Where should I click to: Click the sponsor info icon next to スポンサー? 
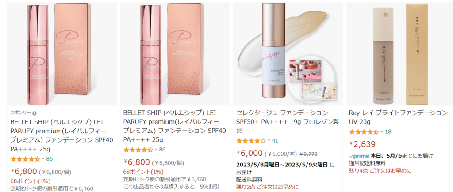tap(35, 113)
